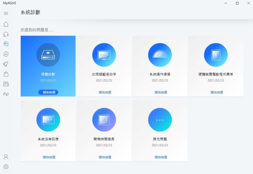This screenshot has height=174, width=253.
Task: Click the rocket icon in sidebar
Action: coord(6,64)
